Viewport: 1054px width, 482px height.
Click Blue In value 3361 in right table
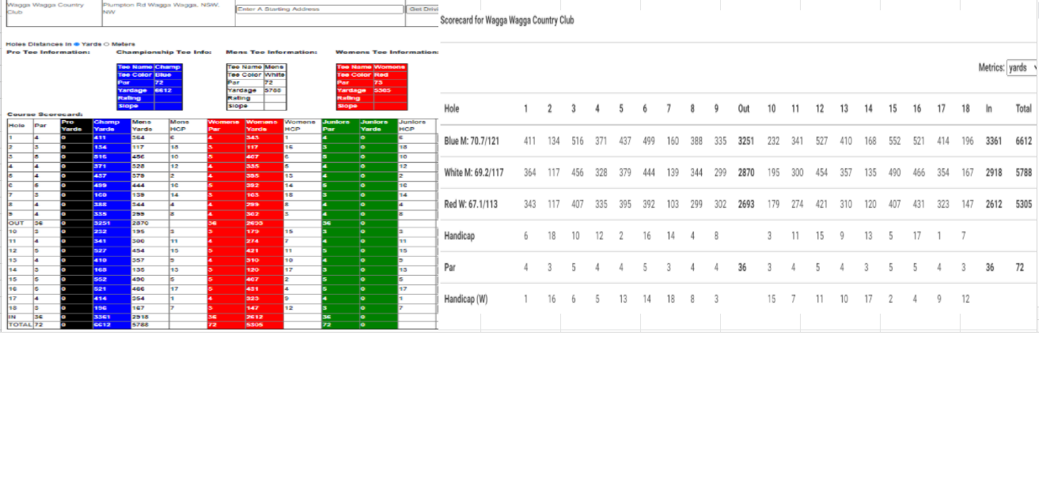994,141
